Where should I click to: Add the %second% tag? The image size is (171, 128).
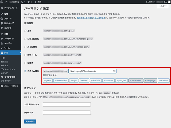tap(108, 81)
